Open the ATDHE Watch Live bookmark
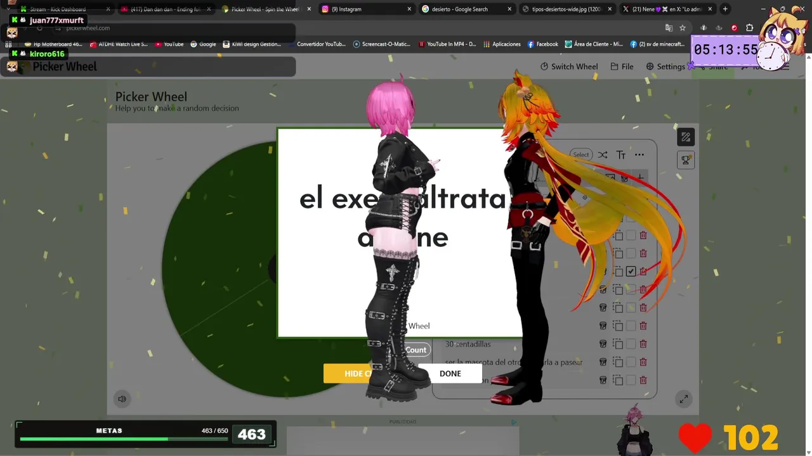Image resolution: width=812 pixels, height=456 pixels. tap(119, 44)
